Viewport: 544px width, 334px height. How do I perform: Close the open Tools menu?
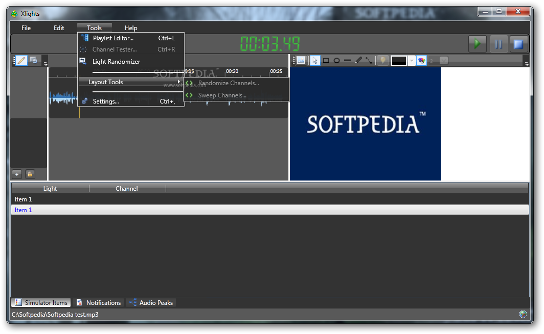(94, 28)
